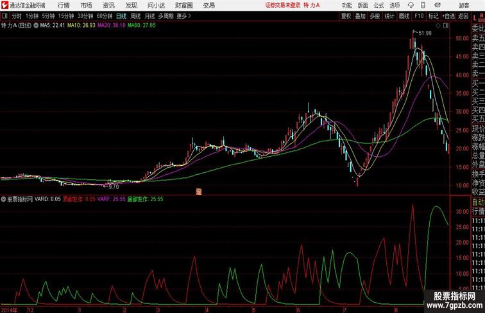Image resolution: width=485 pixels, height=313 pixels.
Task: Click the 复权 toolbar button
Action: pyautogui.click(x=346, y=16)
